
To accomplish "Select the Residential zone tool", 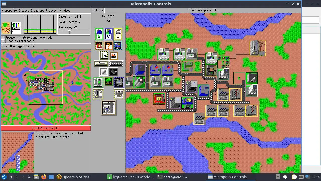I will tap(99, 34).
